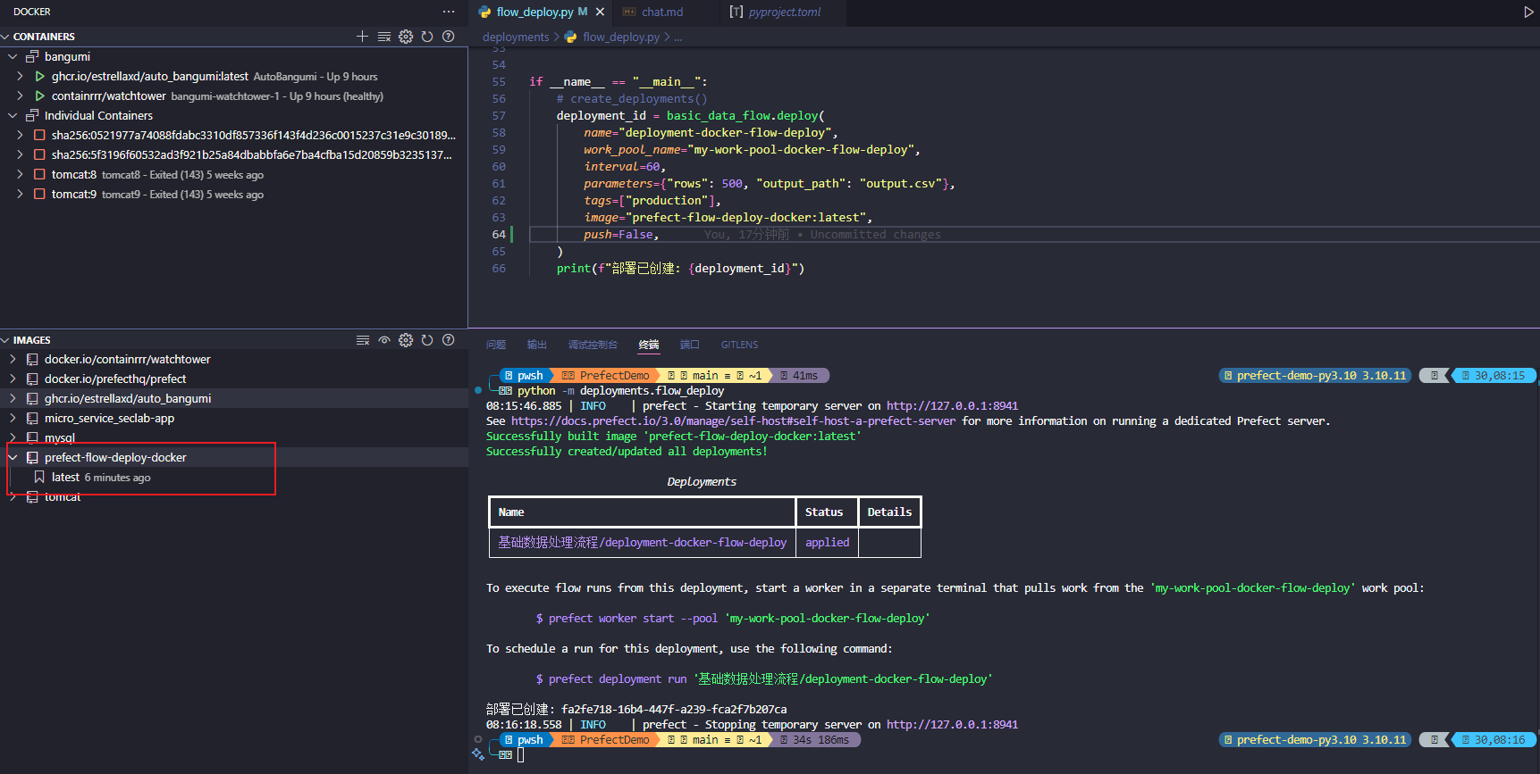
Task: Expand ghcr.io/estrellaxd/auto_bangumi:latest container
Action: 20,77
